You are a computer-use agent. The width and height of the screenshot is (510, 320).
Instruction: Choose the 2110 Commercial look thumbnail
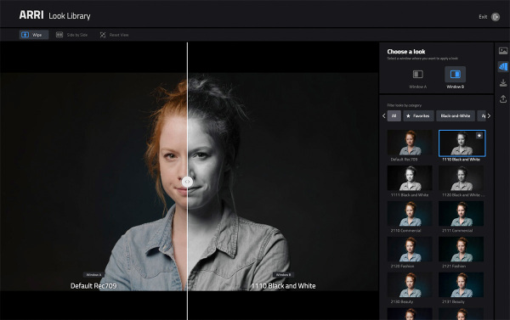tap(410, 213)
